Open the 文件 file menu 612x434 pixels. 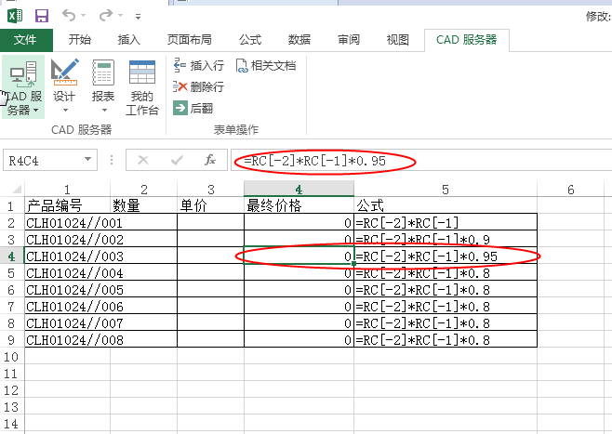click(x=25, y=40)
